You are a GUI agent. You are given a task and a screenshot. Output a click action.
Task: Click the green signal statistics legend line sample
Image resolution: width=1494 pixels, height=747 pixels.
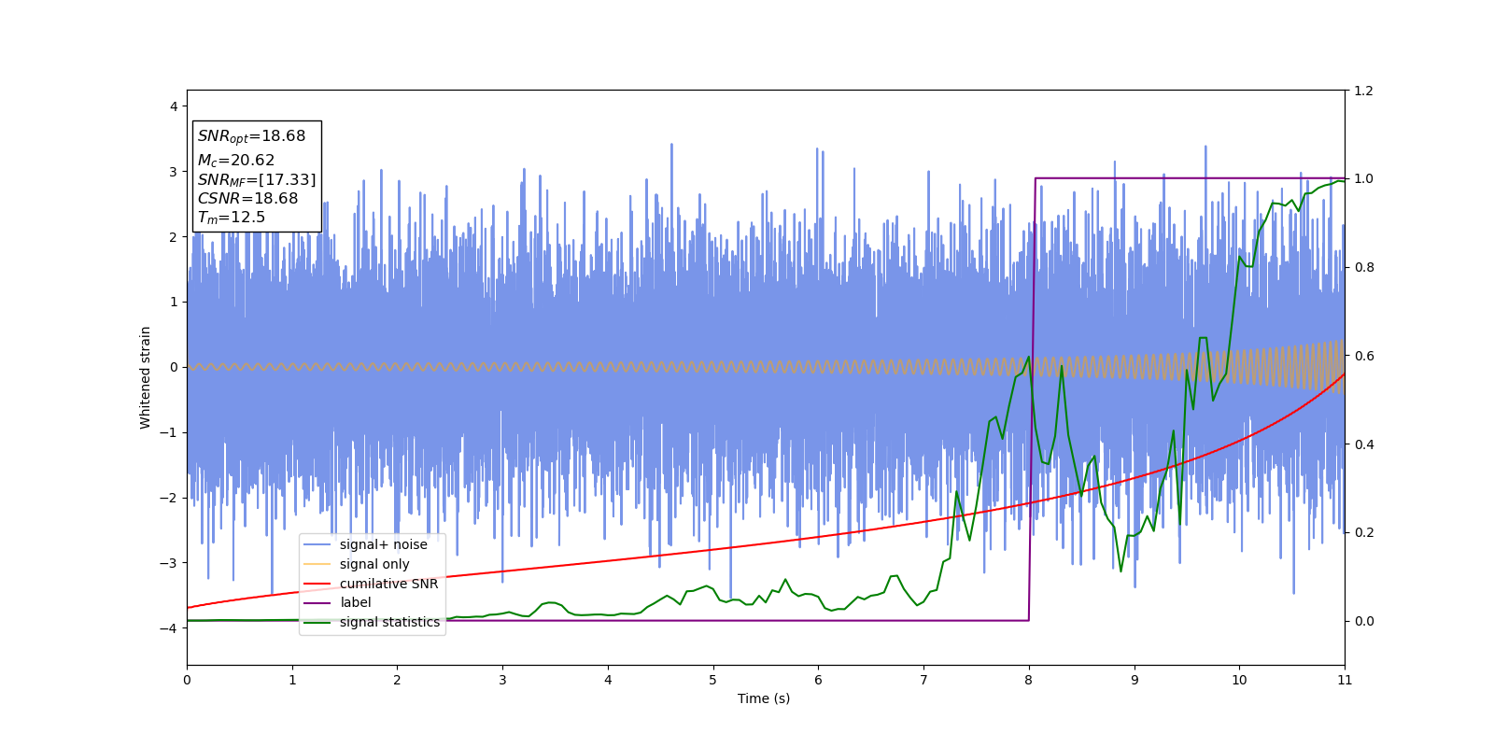point(317,623)
